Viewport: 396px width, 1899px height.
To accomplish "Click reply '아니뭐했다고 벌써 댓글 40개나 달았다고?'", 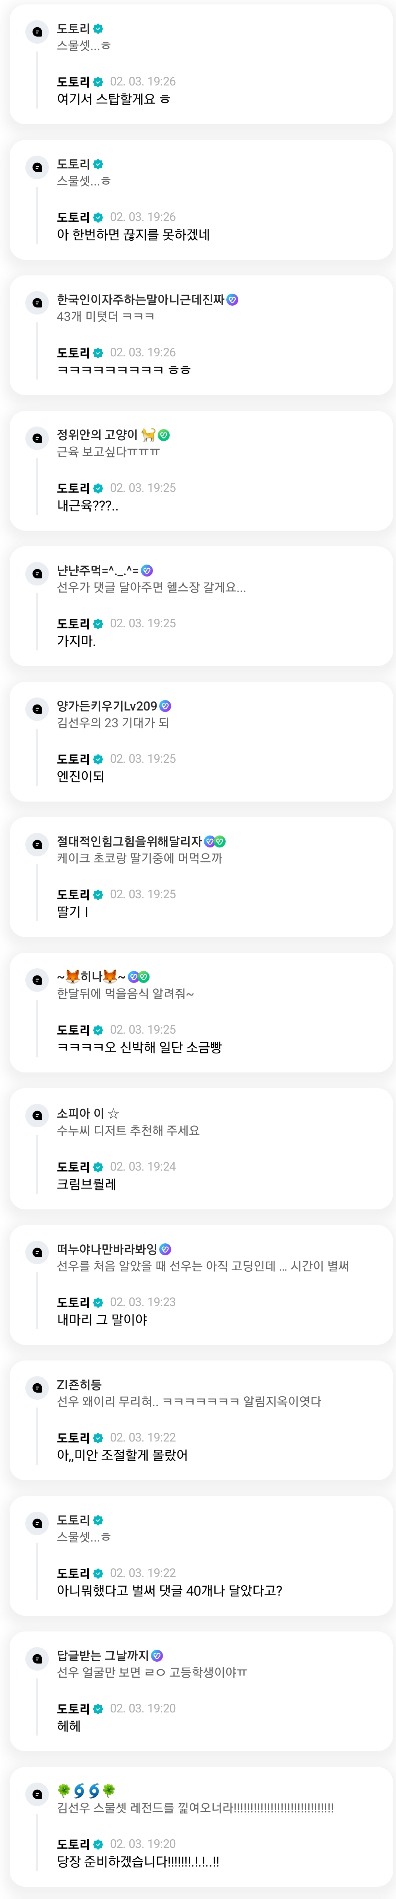I will pos(169,1590).
